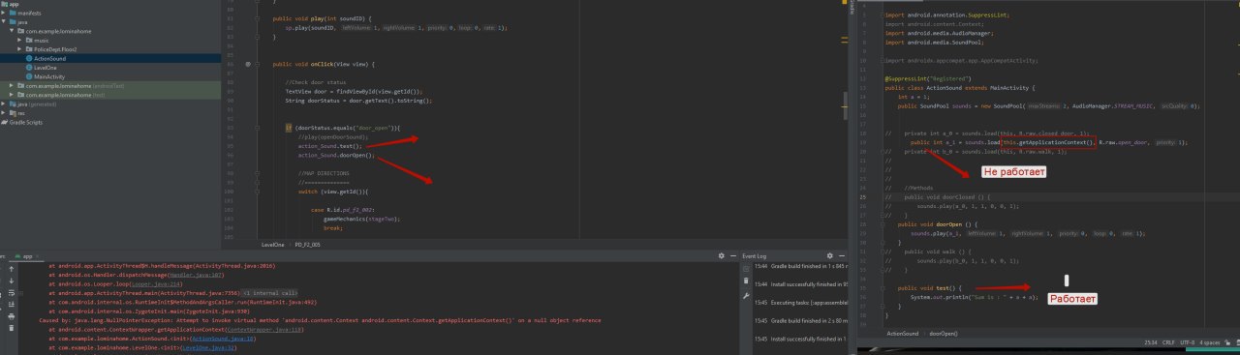
Task: Expand com.example.lominahome (test) package
Action: click(x=11, y=94)
